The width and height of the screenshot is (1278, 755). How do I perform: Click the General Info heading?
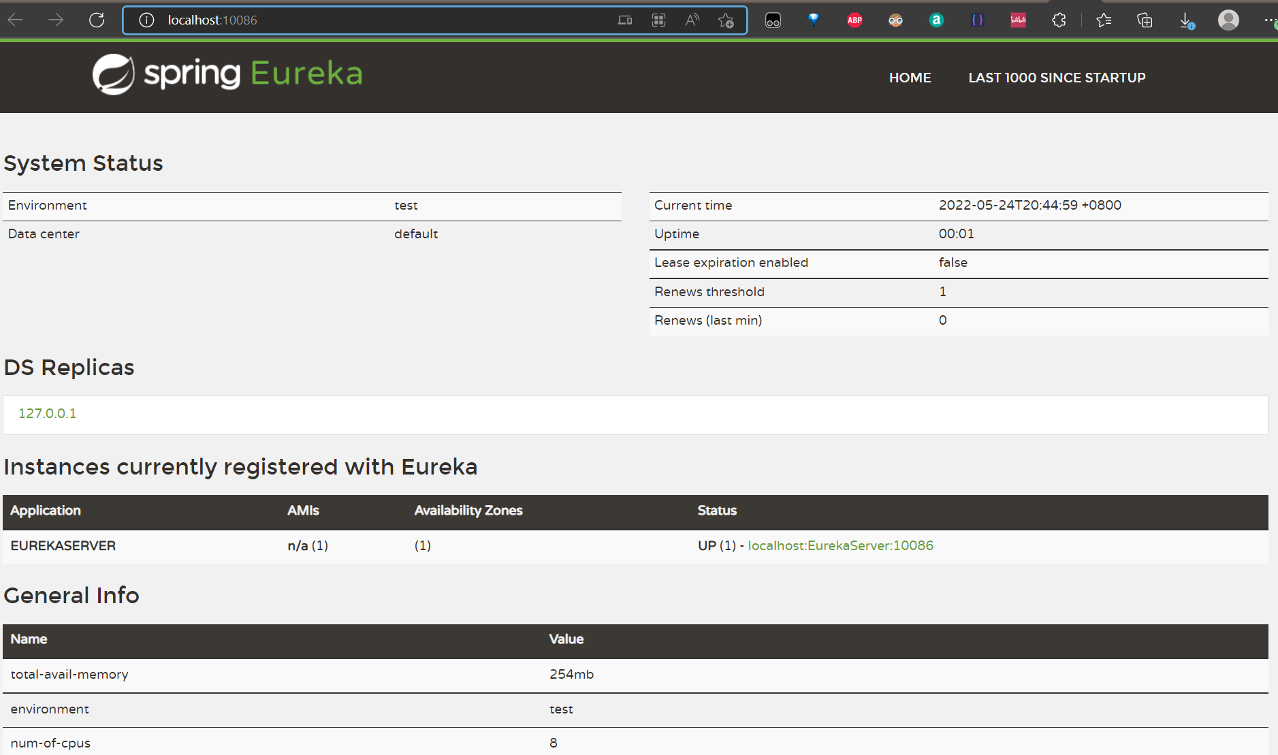71,595
